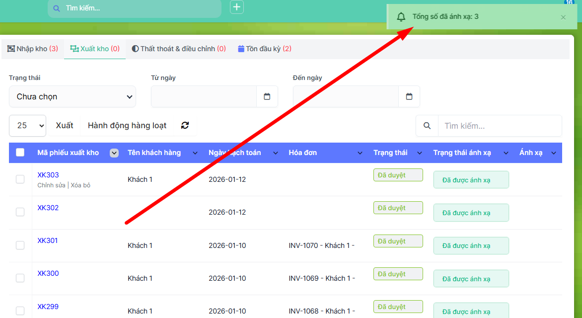The image size is (582, 318).
Task: Click the Xuất export button
Action: tap(65, 126)
